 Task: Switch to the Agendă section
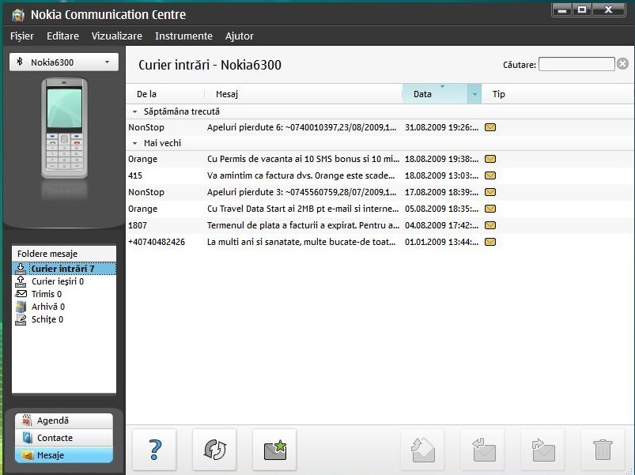click(64, 420)
